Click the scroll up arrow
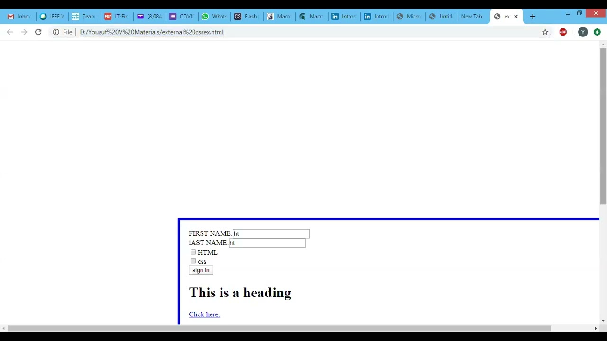Image resolution: width=607 pixels, height=341 pixels. point(603,44)
